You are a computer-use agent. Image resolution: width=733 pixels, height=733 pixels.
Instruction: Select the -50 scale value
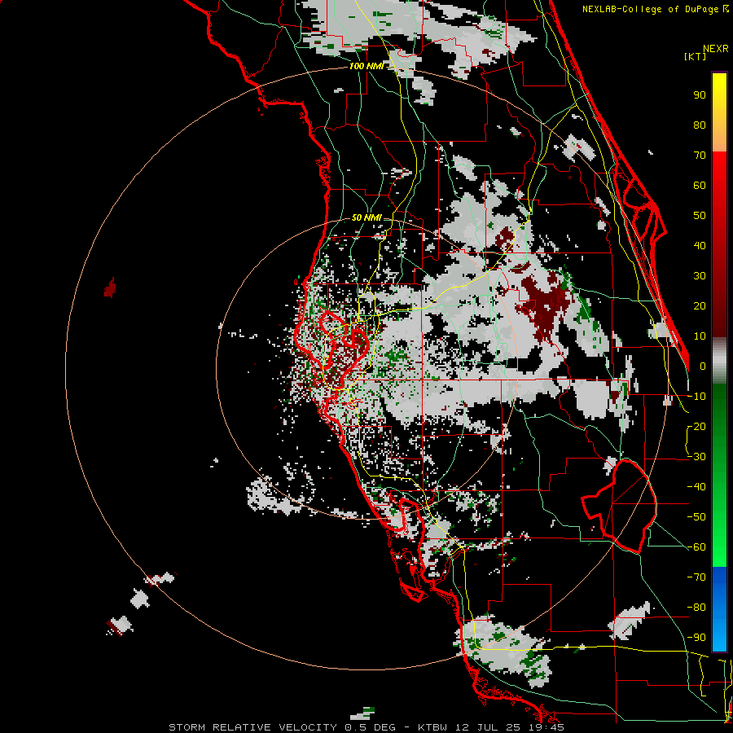click(696, 517)
